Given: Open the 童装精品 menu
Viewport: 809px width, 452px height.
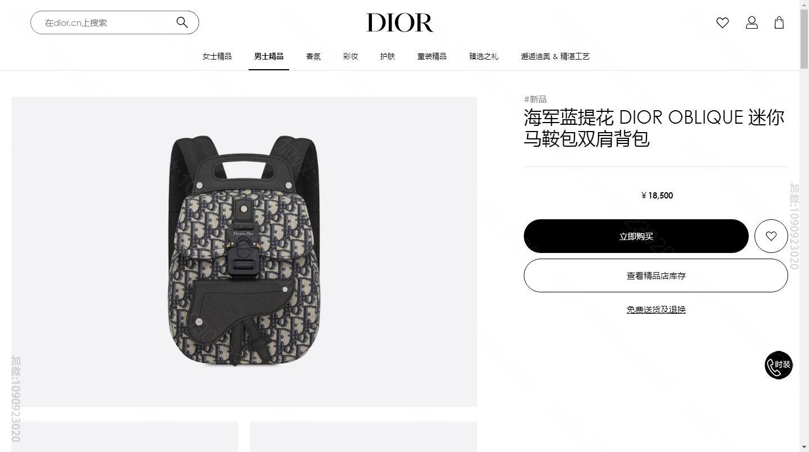Looking at the screenshot, I should [432, 56].
